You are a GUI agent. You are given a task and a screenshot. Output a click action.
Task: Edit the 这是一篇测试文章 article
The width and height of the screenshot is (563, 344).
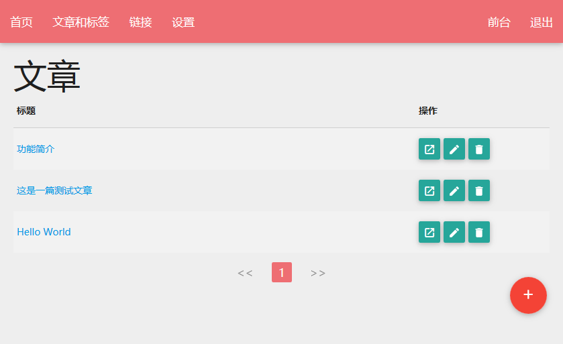tap(454, 190)
